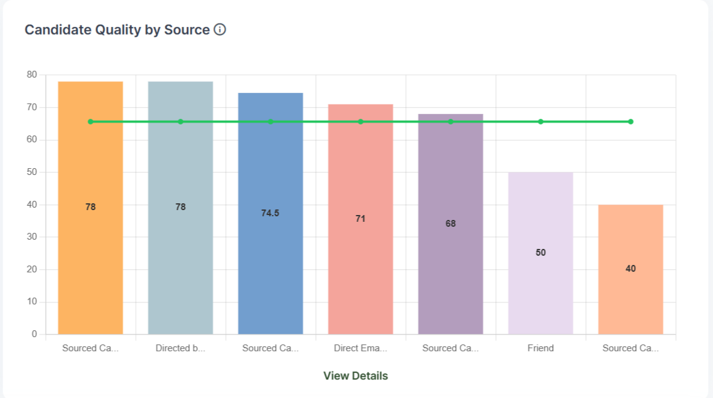The width and height of the screenshot is (713, 398).
Task: Click the Candidate Quality by Source title
Action: [x=117, y=30]
